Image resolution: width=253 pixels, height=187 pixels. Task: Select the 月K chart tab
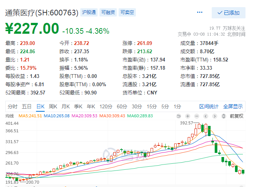tap(66, 106)
